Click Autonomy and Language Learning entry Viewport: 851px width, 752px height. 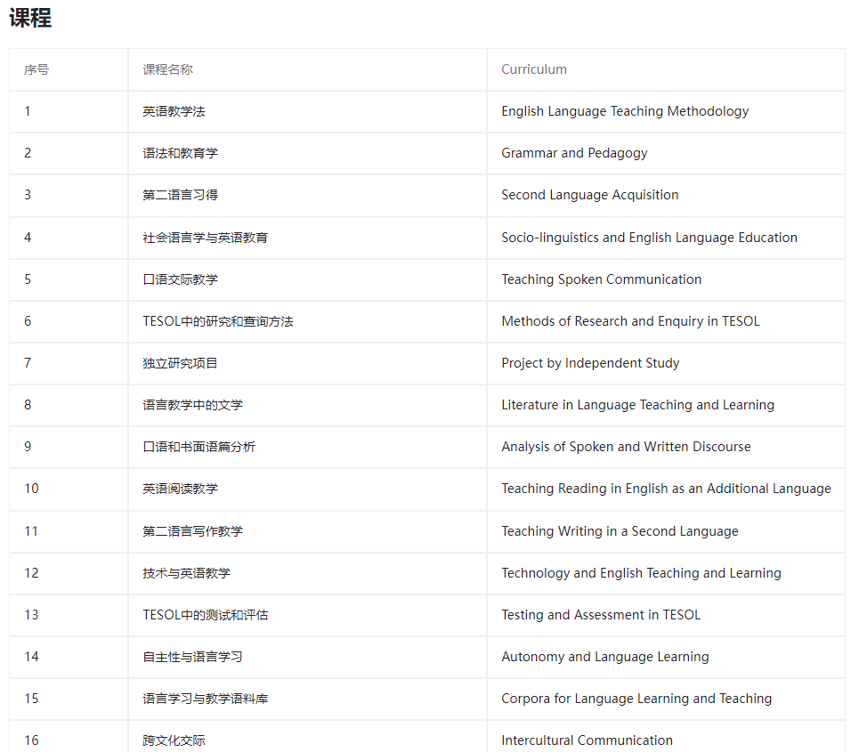[x=605, y=657]
